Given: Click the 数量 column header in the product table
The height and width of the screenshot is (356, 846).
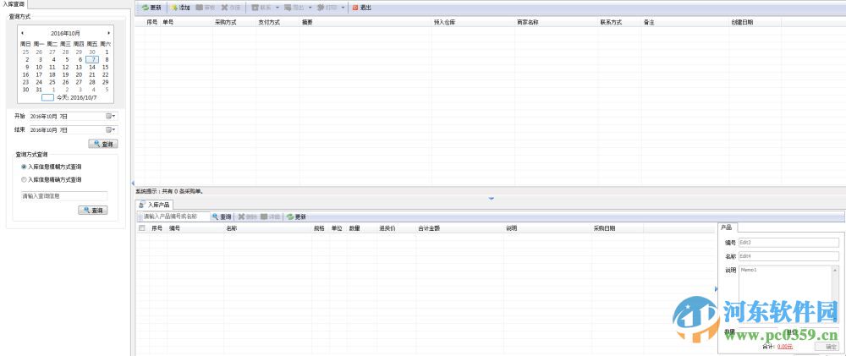Looking at the screenshot, I should [x=354, y=228].
